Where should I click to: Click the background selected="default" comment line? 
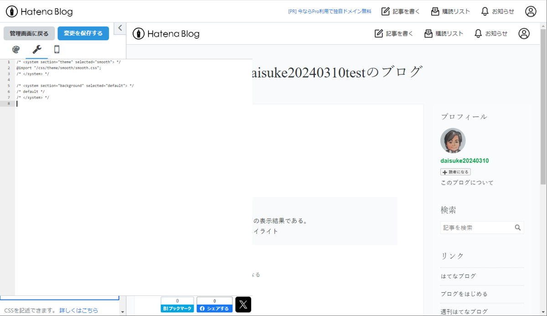(x=75, y=85)
